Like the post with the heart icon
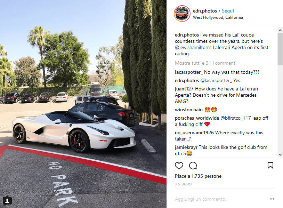283x208 pixels. pos(179,166)
